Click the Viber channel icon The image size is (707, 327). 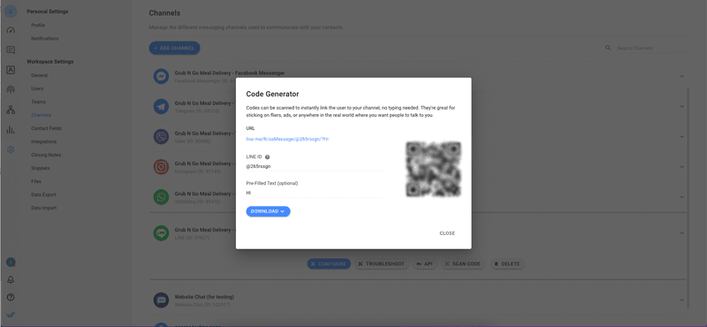pos(161,137)
